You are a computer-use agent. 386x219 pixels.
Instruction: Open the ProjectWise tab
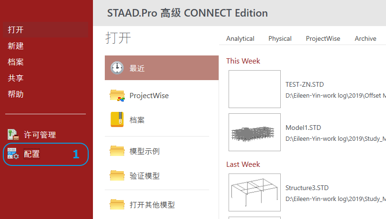323,39
